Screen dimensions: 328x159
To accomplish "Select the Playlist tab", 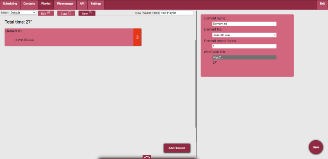I will (x=46, y=5).
